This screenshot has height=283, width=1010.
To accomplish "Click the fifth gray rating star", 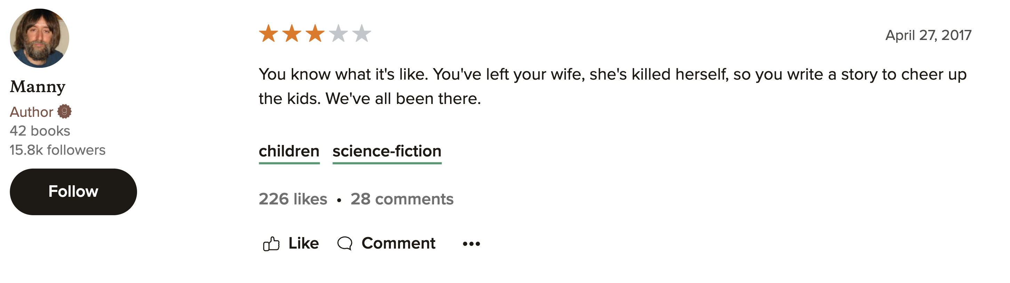I will (x=361, y=33).
